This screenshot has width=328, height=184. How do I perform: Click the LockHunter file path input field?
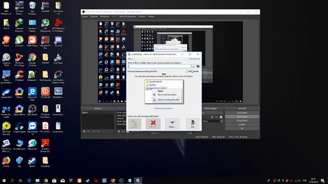pos(159,66)
